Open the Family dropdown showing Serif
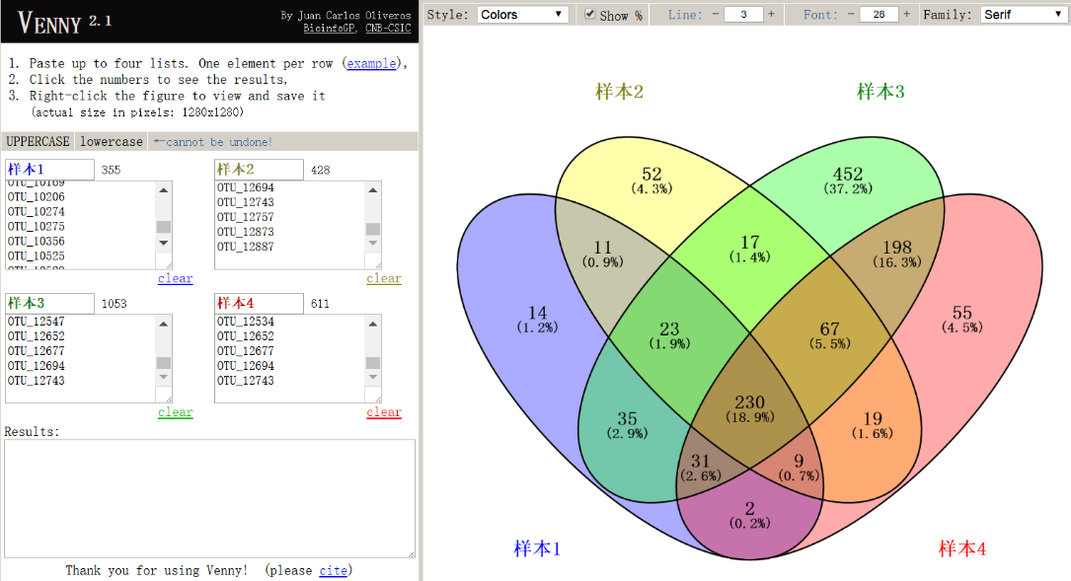 tap(1024, 15)
